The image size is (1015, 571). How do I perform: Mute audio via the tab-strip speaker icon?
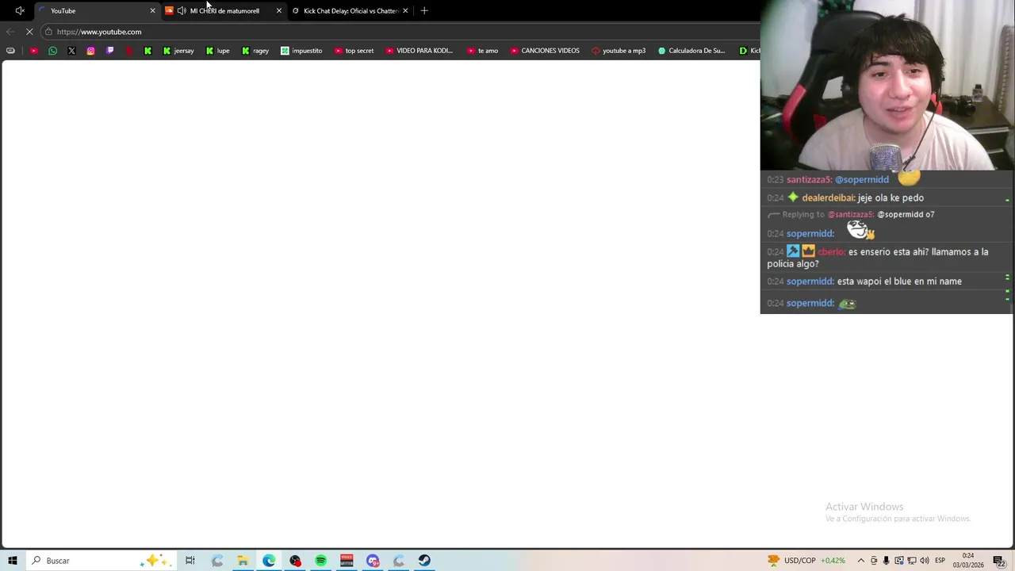(x=20, y=11)
